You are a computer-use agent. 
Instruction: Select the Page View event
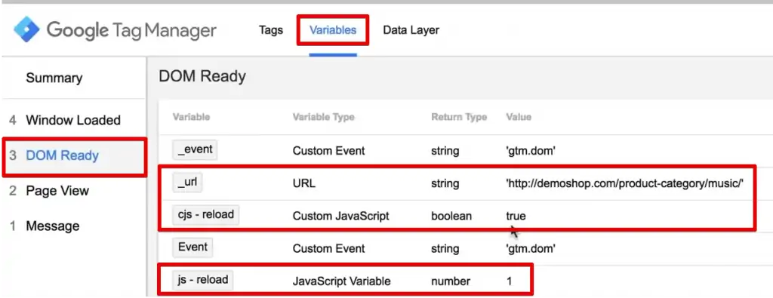[57, 191]
